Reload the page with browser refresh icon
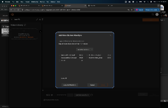 (18, 10)
